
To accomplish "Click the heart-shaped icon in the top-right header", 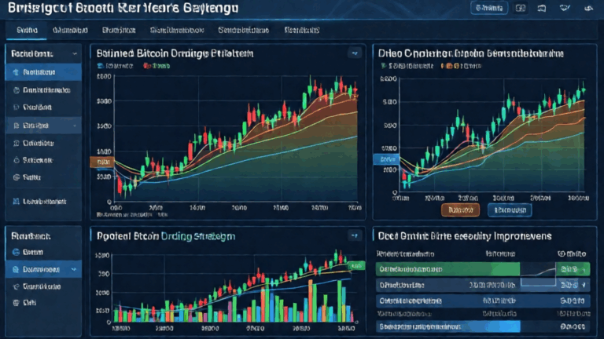I will point(564,9).
